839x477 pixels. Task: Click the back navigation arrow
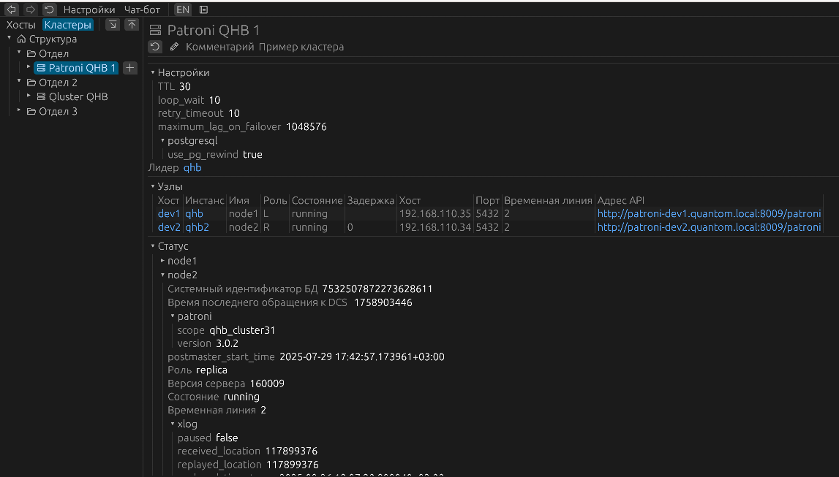click(12, 9)
